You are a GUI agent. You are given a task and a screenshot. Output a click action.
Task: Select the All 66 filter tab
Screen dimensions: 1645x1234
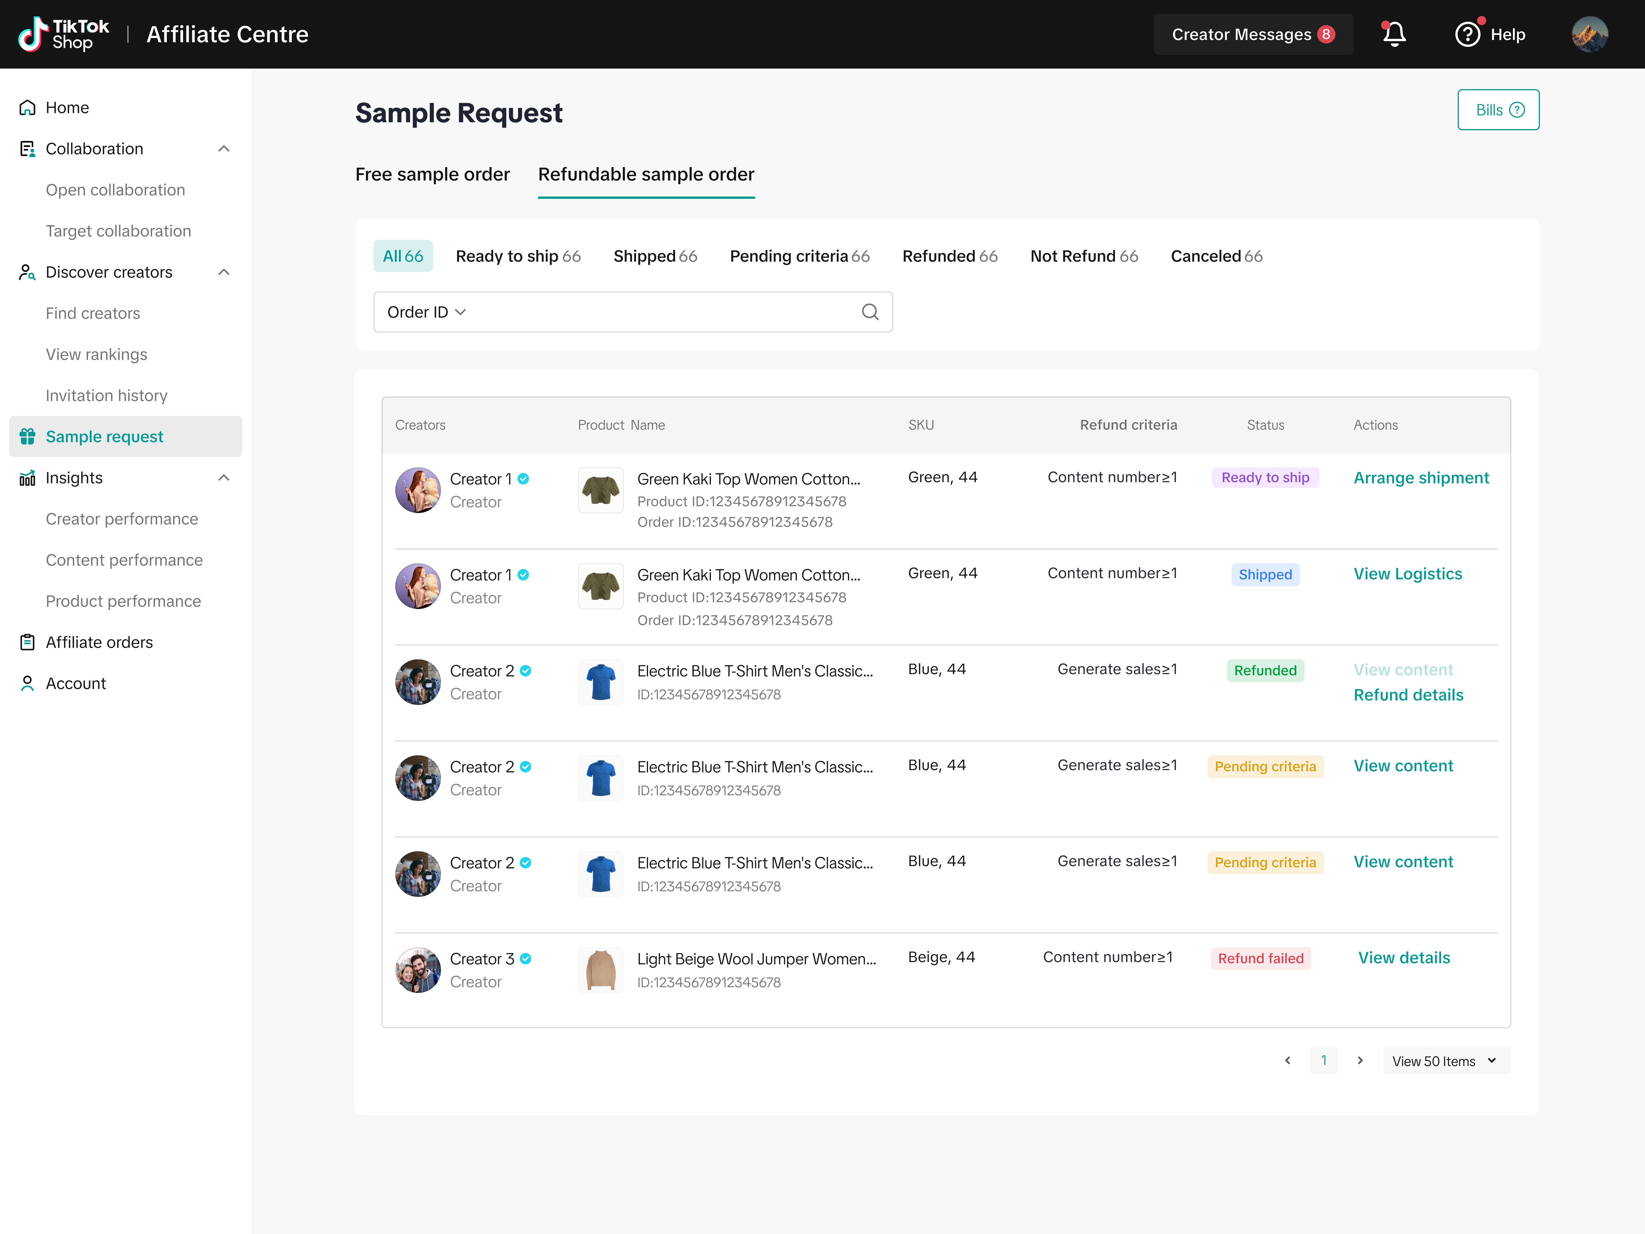(403, 256)
